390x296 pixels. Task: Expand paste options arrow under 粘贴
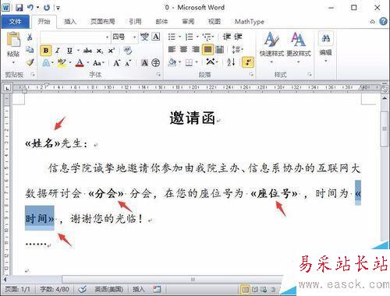pyautogui.click(x=13, y=62)
